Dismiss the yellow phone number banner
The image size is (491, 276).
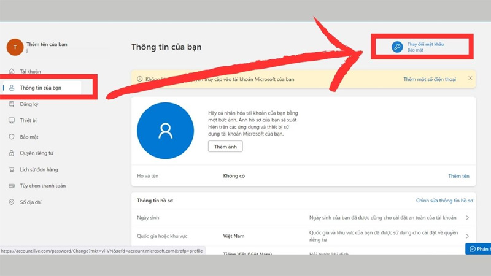470,79
